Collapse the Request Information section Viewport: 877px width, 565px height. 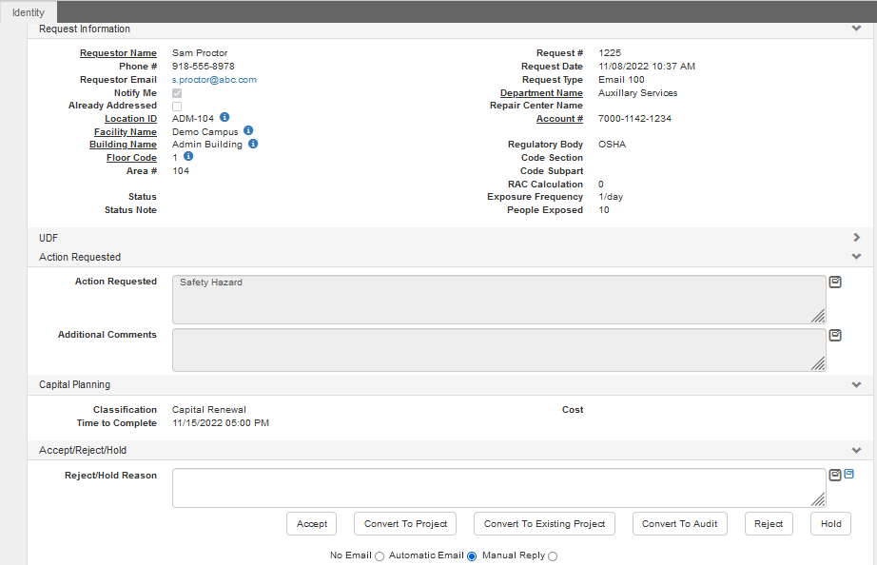(x=856, y=29)
